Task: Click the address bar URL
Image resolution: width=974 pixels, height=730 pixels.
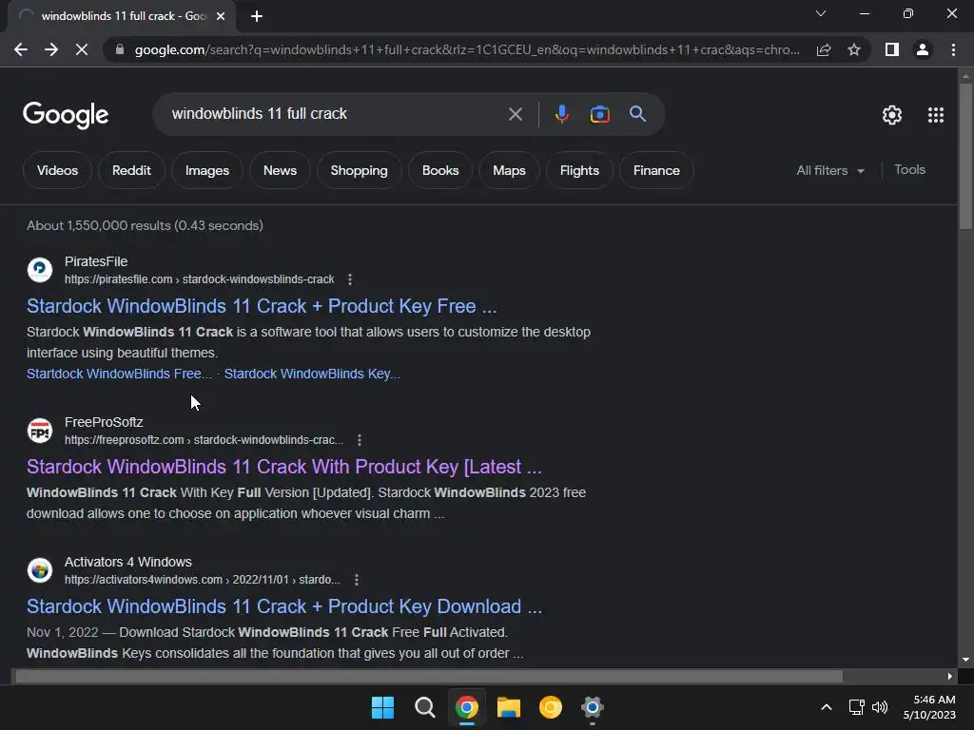Action: tap(467, 49)
